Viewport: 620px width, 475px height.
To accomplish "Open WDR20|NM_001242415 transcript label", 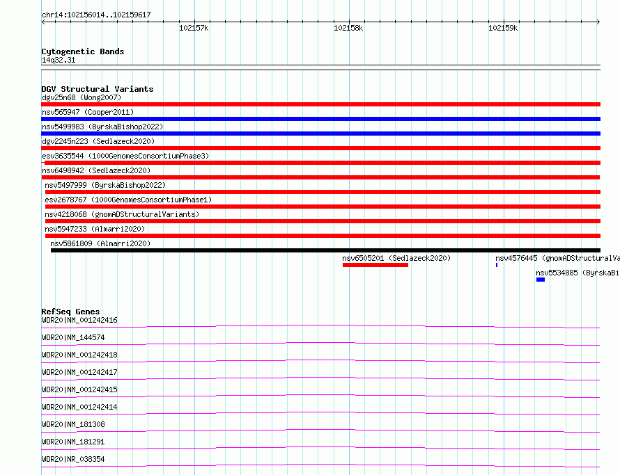I will (79, 389).
